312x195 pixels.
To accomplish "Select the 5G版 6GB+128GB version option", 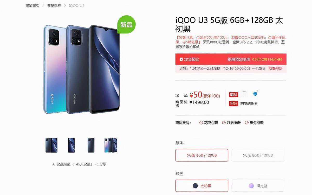I will [x=202, y=155].
